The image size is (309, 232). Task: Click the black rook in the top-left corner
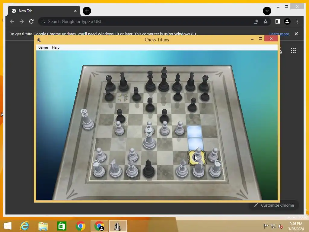click(x=109, y=83)
